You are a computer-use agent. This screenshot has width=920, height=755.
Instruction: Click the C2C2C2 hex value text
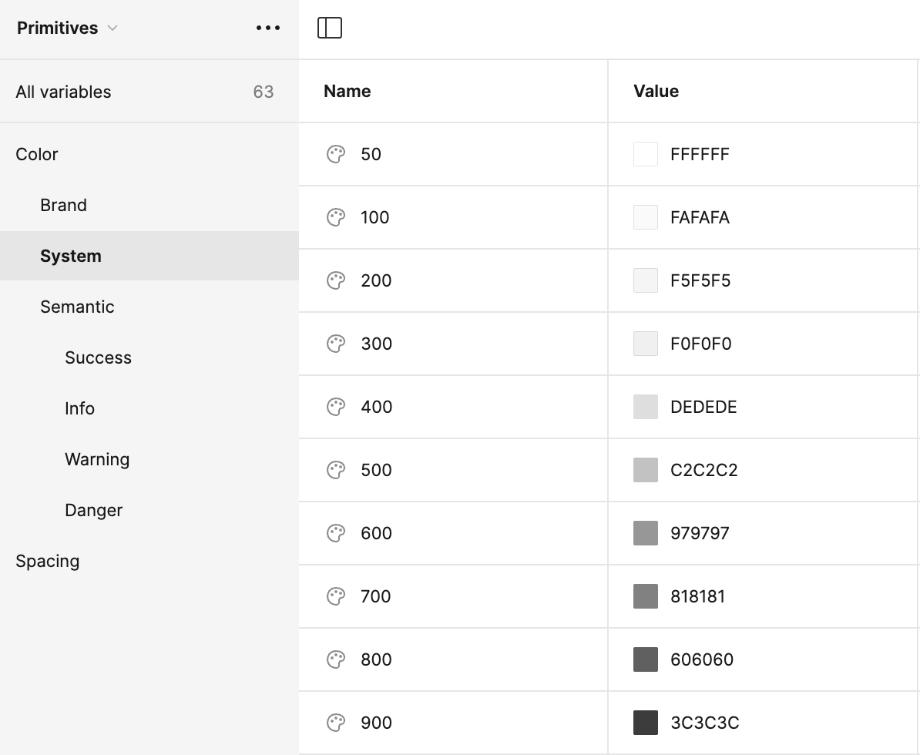[703, 470]
